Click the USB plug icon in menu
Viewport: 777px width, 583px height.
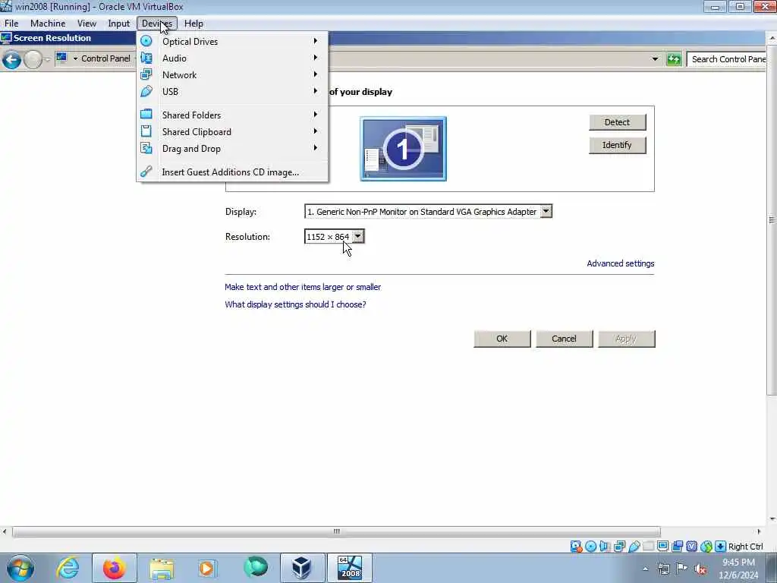(146, 91)
